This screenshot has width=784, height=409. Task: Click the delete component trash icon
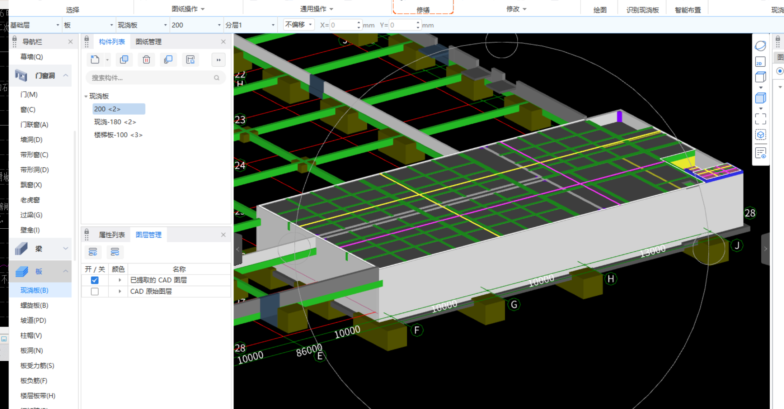146,60
